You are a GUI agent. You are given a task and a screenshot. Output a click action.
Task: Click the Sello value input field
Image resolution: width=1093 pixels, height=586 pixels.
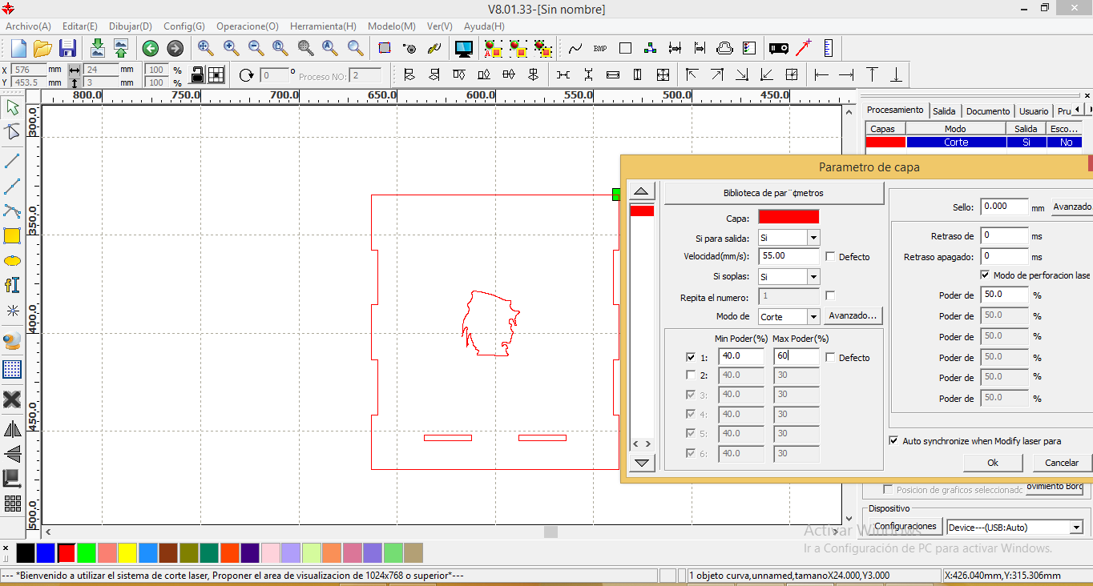(x=1004, y=207)
